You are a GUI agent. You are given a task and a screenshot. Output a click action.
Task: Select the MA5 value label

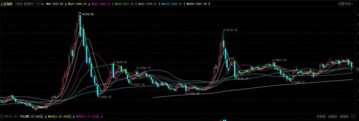click(x=55, y=4)
